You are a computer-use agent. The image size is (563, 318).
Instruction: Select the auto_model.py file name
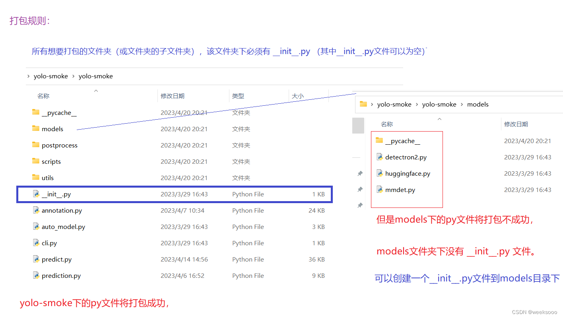pyautogui.click(x=63, y=227)
